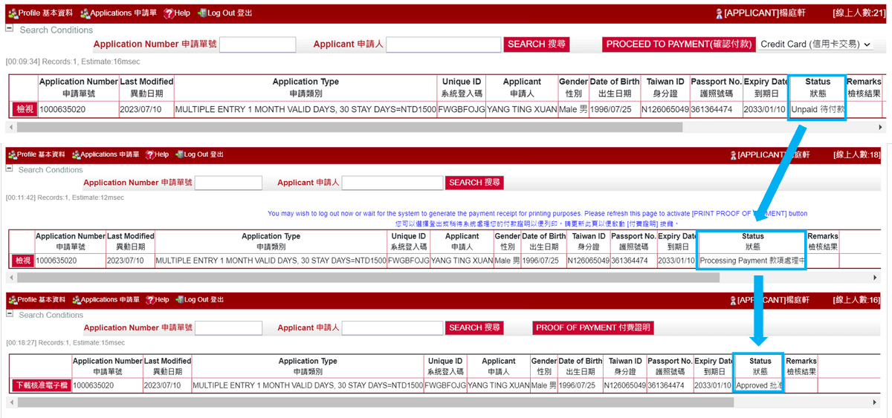Screen dimensions: 892x418
Task: Click YANG TING XUAN in top panel row
Action: point(522,110)
